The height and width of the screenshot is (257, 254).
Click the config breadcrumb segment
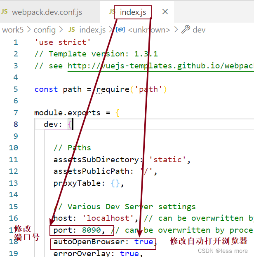pyautogui.click(x=45, y=30)
